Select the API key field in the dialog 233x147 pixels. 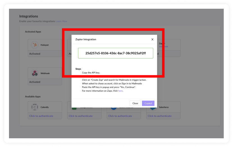pos(115,53)
